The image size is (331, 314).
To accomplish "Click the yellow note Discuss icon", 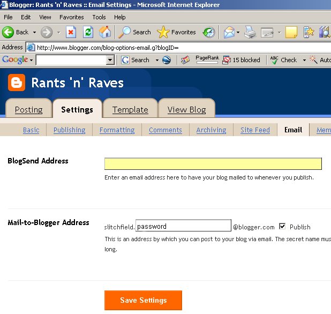I will click(x=291, y=32).
